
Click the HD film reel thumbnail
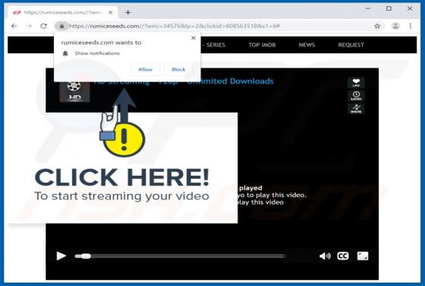tap(74, 92)
